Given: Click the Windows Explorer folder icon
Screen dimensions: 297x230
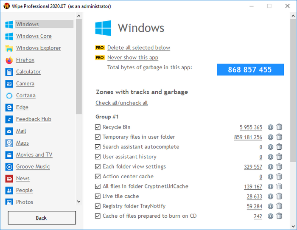Looking at the screenshot, I should (x=9, y=48).
